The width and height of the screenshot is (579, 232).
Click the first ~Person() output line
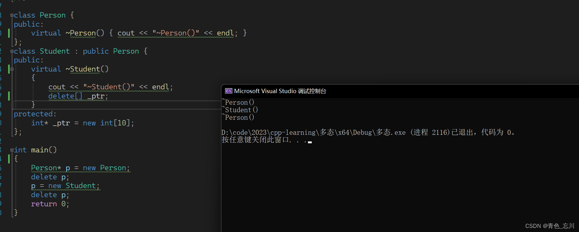(238, 102)
